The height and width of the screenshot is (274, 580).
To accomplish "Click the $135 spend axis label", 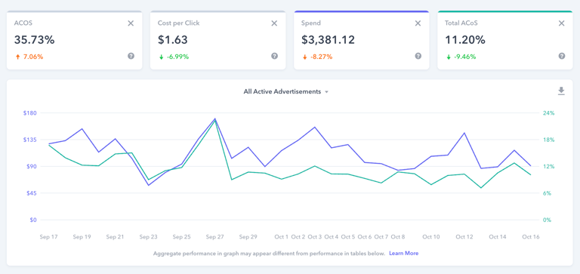I will tap(32, 140).
